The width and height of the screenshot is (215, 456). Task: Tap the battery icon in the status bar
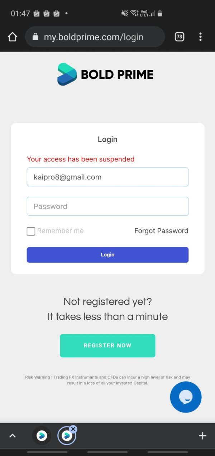coord(160,13)
